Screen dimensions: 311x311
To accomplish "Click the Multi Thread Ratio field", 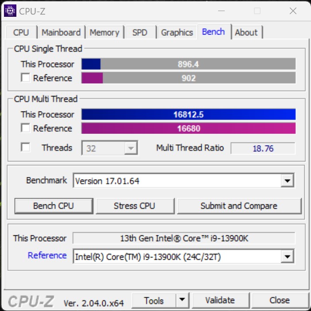I will coord(263,148).
